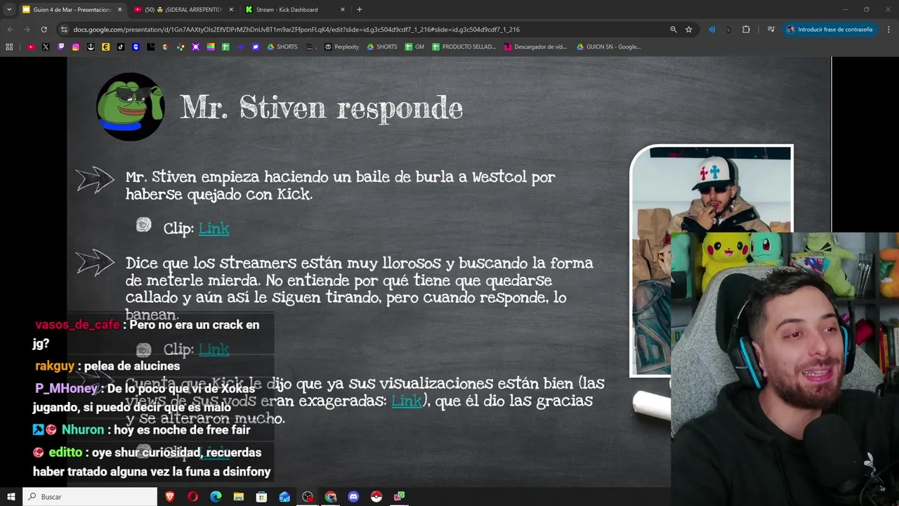Go back to previous page
The image size is (899, 506).
10,30
